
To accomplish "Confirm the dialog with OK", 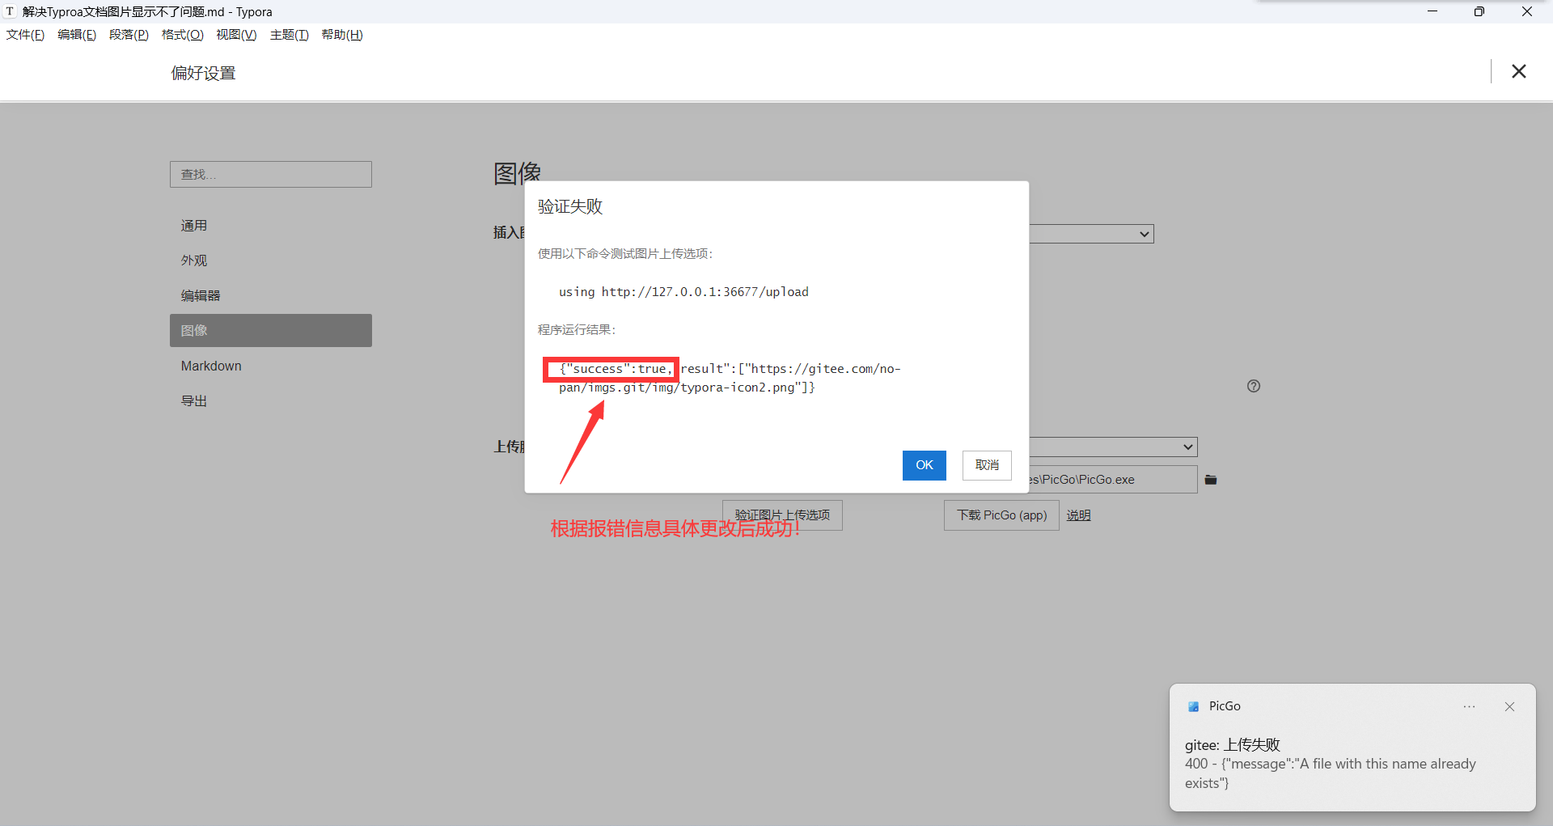I will [925, 465].
